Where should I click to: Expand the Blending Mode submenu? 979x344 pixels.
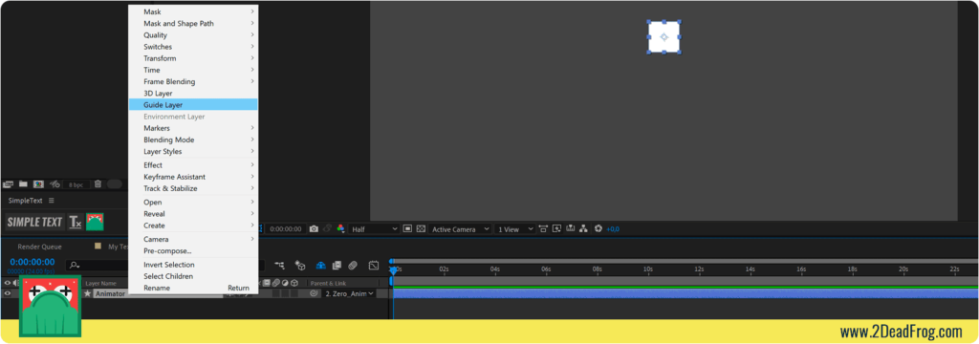[x=193, y=140]
